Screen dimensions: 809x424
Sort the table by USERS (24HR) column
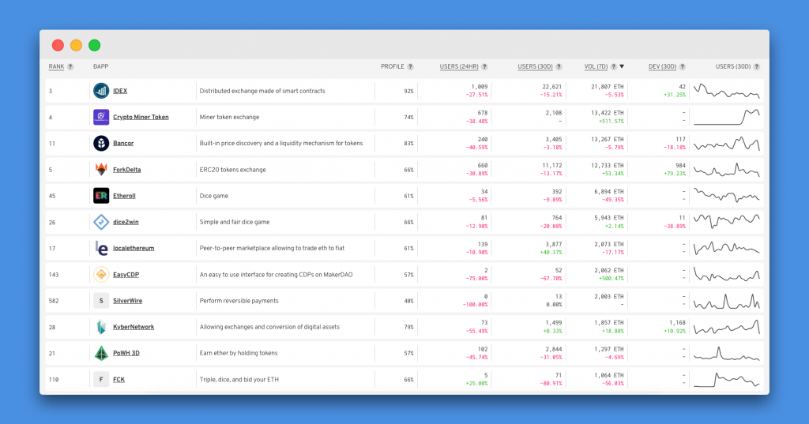click(x=459, y=66)
